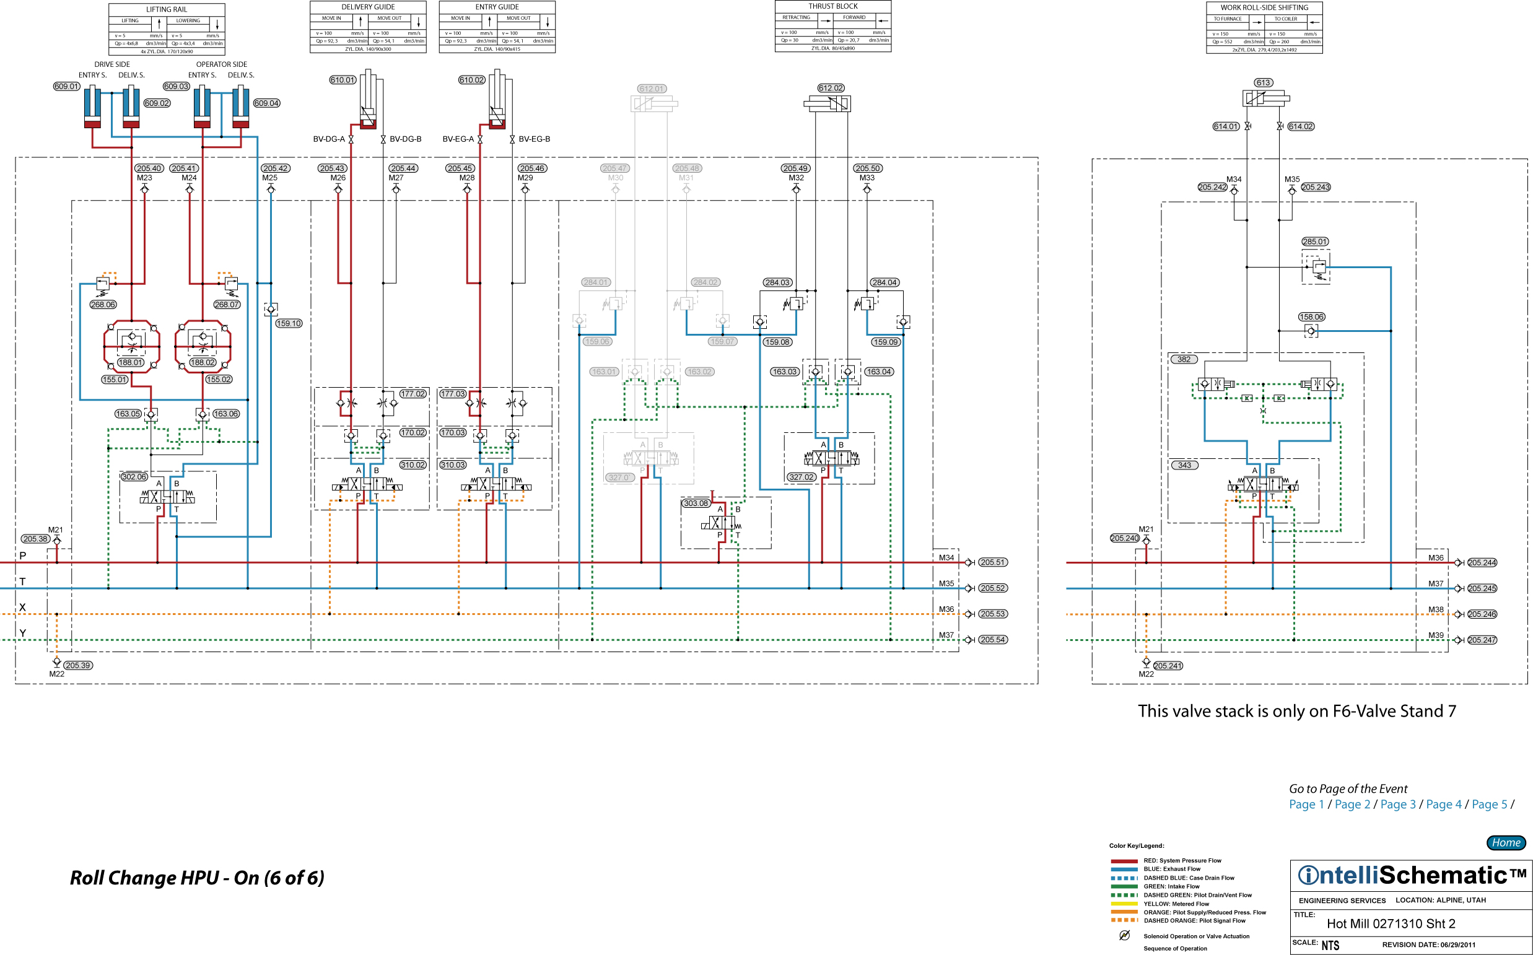Click work roll shifting cylinder 613 symbol
Screen dimensions: 1533x955
coord(1265,98)
